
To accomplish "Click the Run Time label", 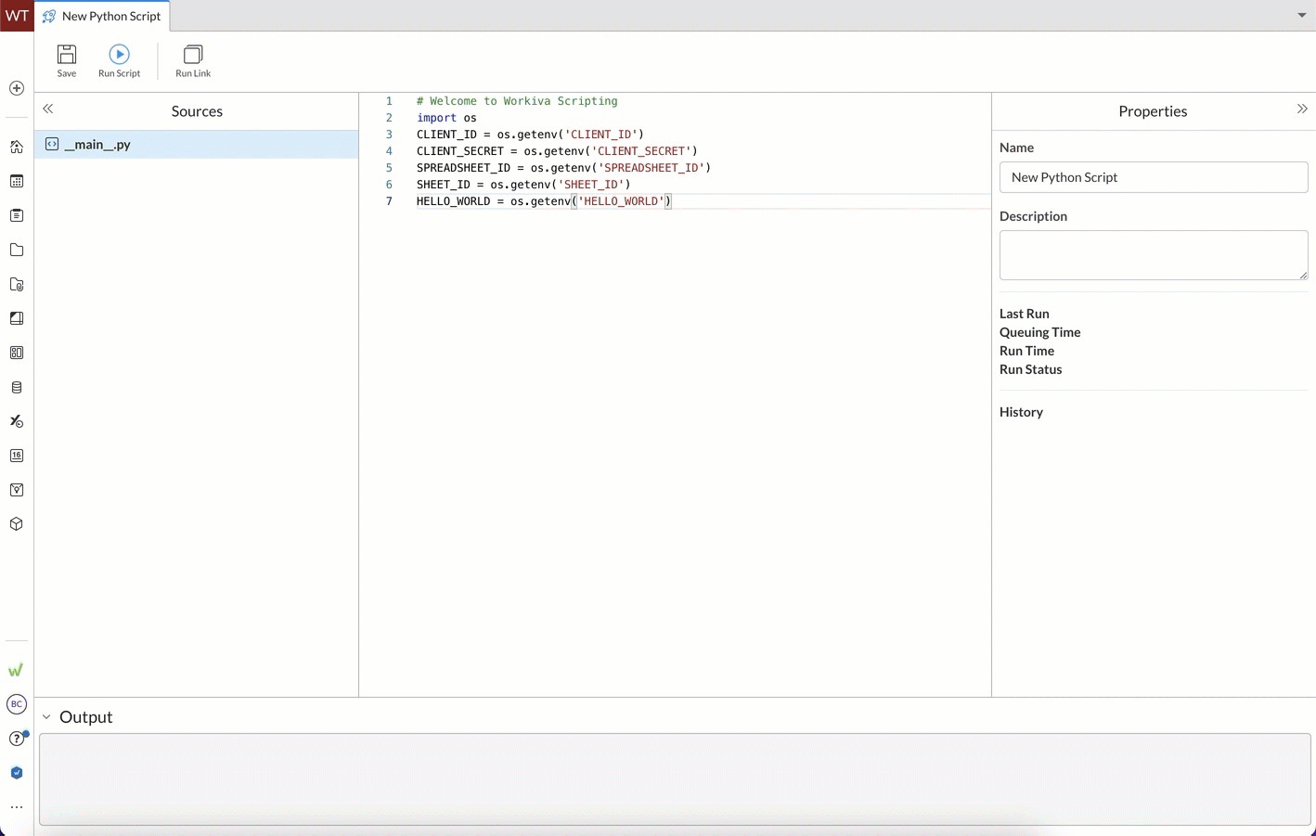I will click(1026, 351).
